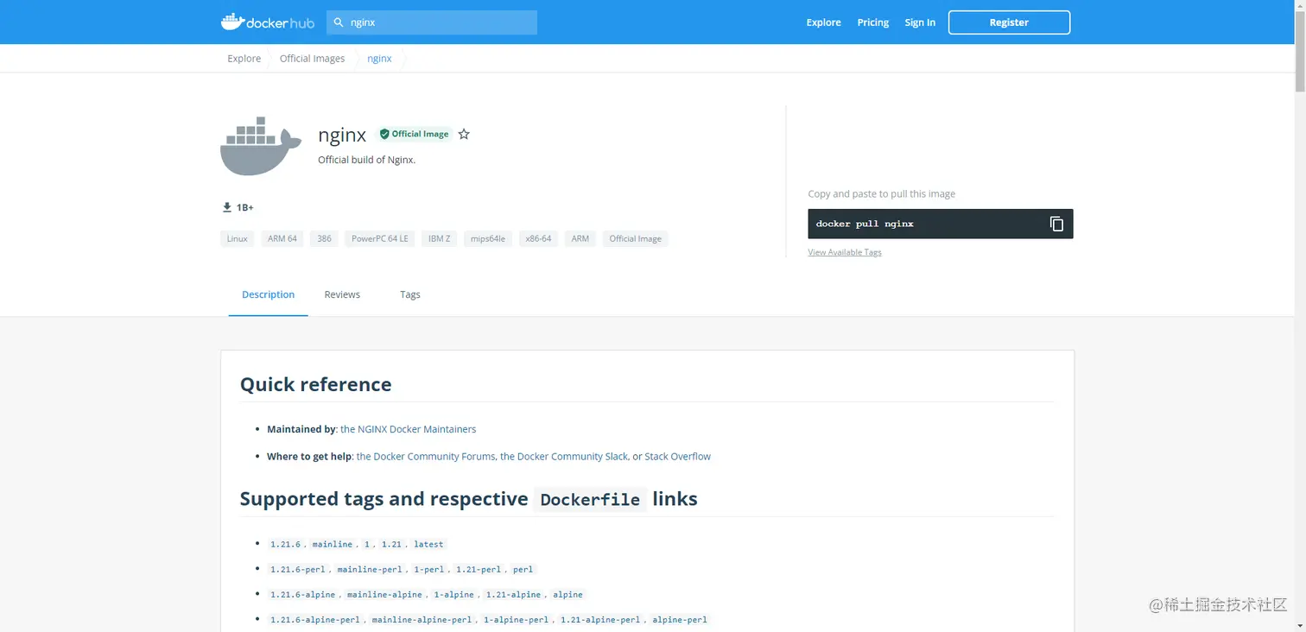Click the download count icon
The width and height of the screenshot is (1306, 632).
coord(227,207)
